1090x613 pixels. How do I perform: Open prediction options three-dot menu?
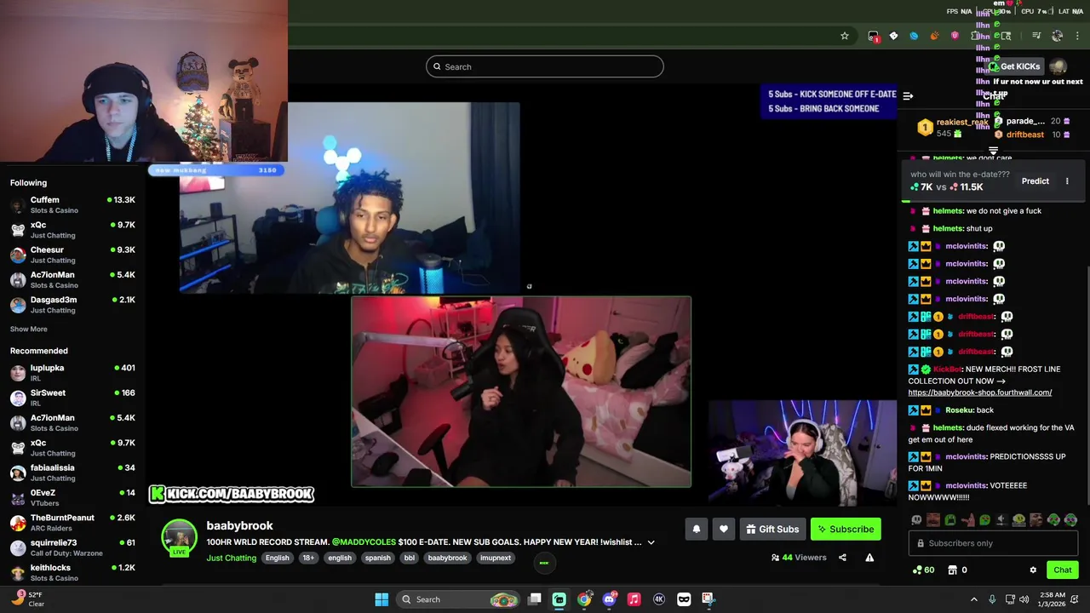coord(1067,181)
